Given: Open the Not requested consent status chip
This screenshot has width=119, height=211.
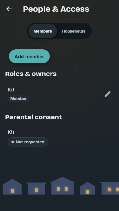Looking at the screenshot, I should [28, 142].
